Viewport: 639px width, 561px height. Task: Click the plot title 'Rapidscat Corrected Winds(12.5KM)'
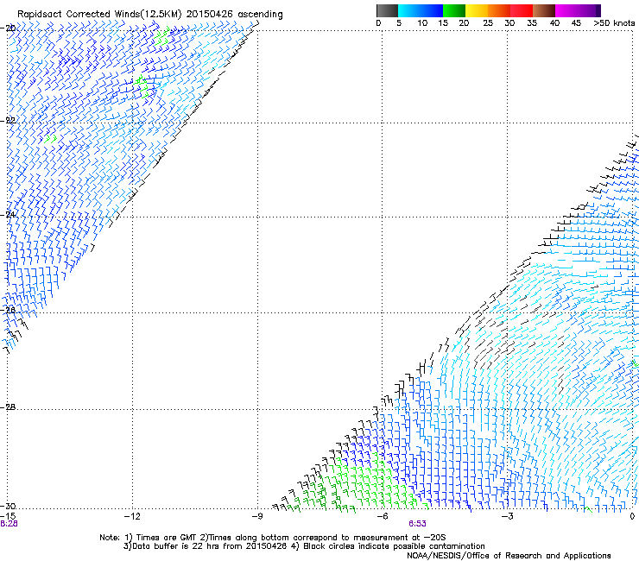coord(99,14)
